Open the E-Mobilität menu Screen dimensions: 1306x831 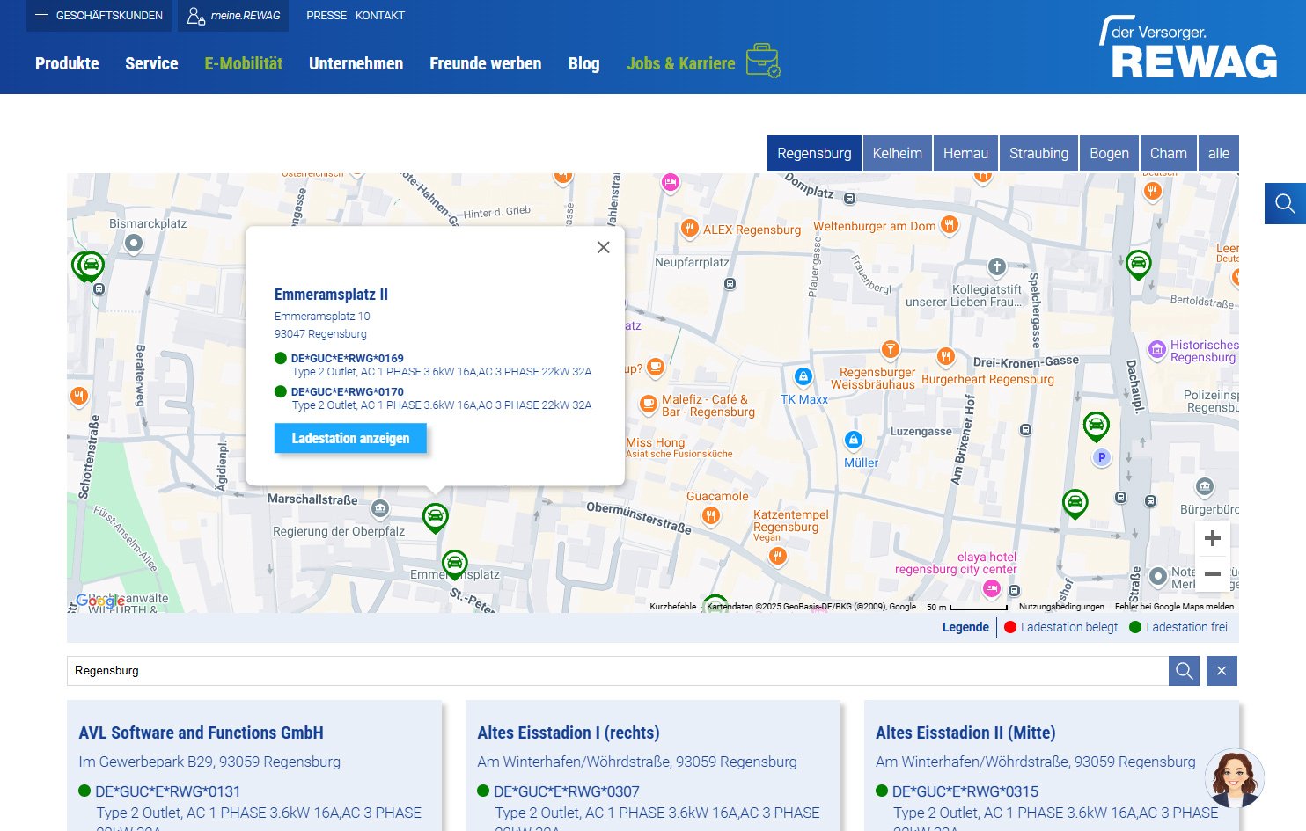tap(243, 63)
